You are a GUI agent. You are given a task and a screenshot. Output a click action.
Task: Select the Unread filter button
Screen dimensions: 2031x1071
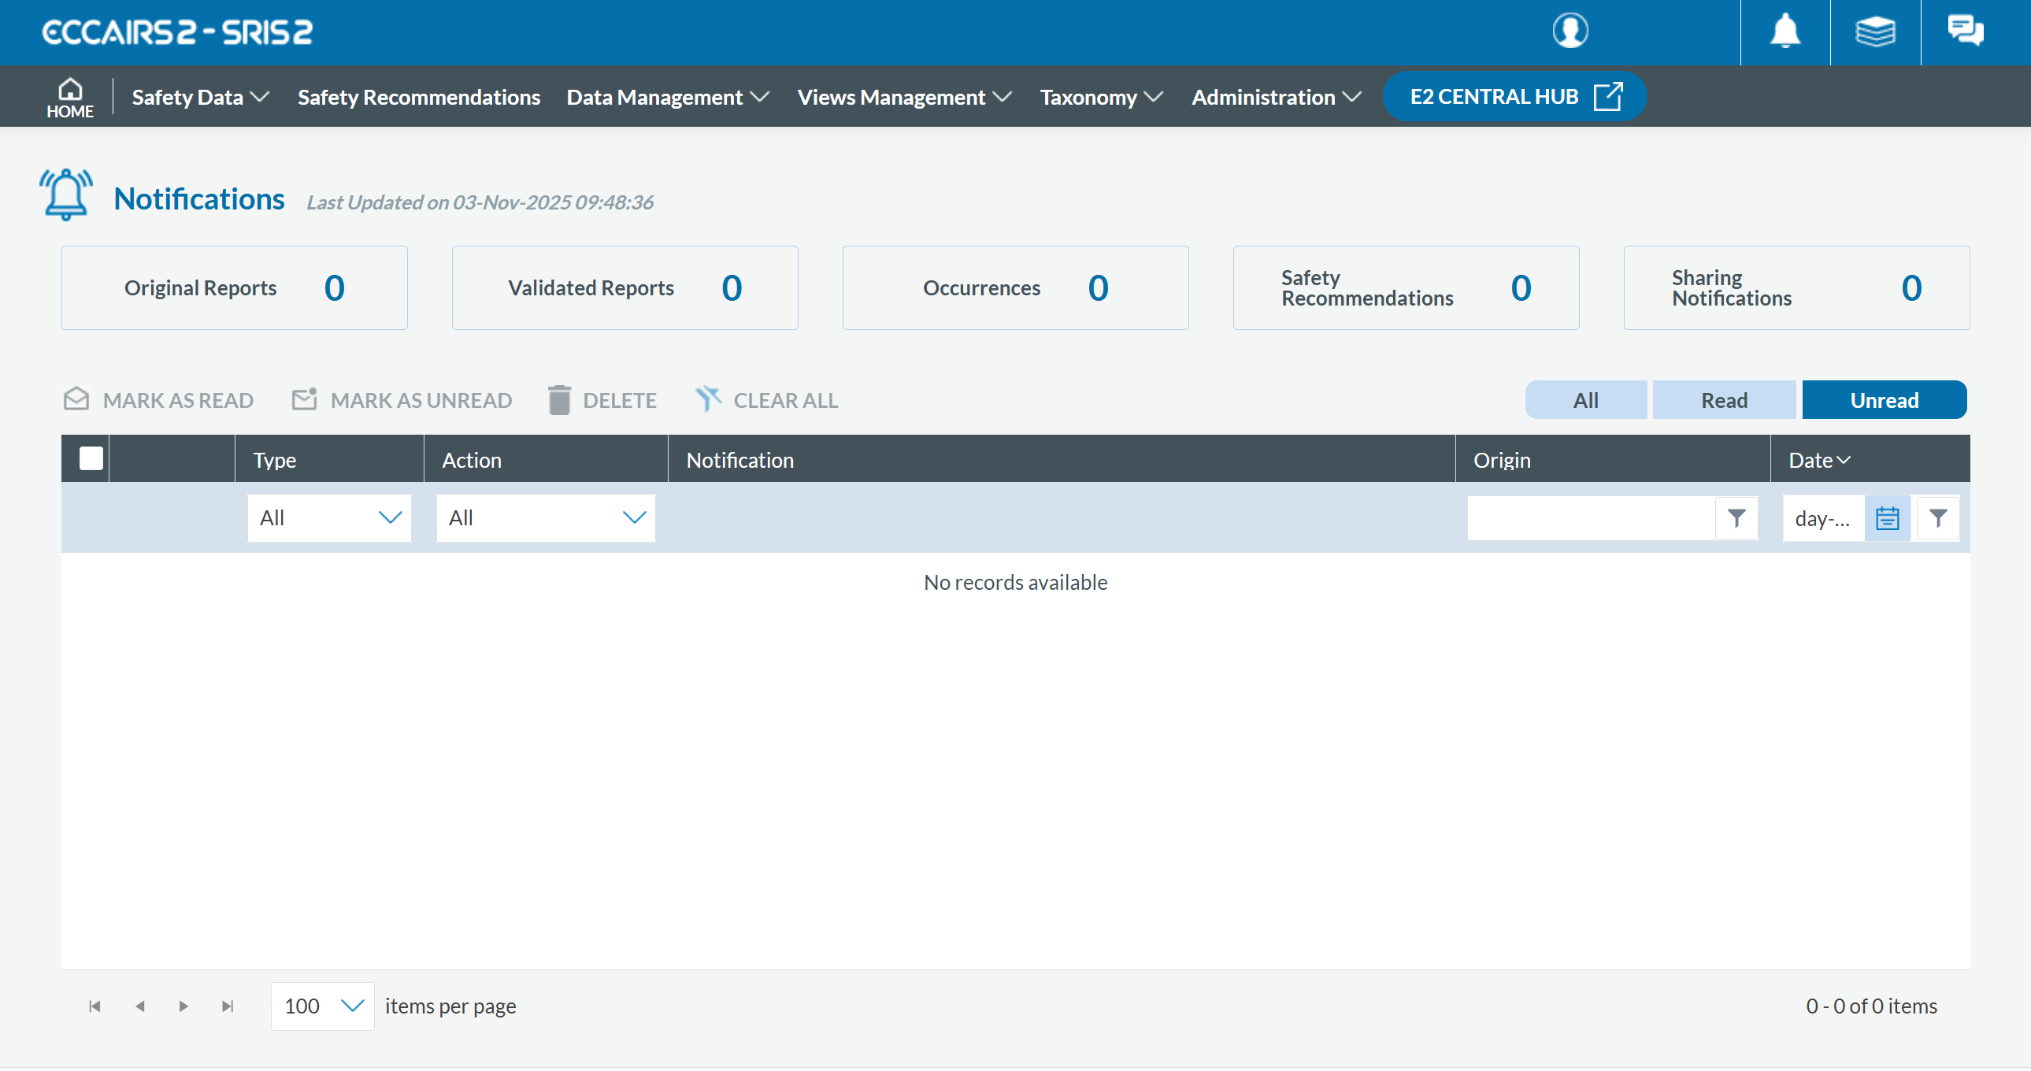coord(1884,400)
